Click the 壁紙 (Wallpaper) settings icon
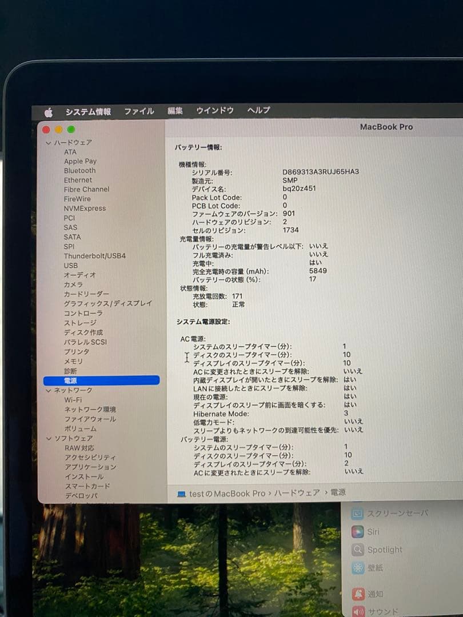 pyautogui.click(x=357, y=567)
